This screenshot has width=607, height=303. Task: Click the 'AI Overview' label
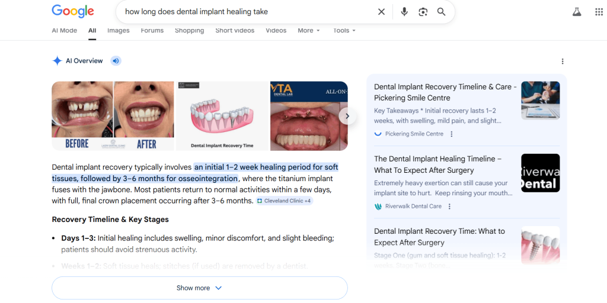point(84,61)
